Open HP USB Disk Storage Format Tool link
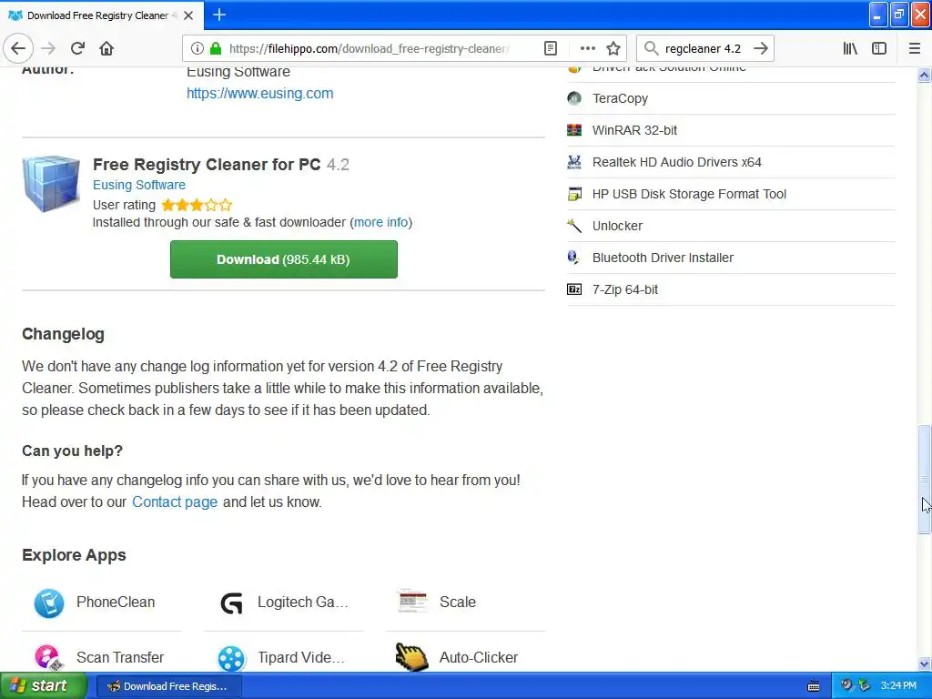 [x=689, y=194]
